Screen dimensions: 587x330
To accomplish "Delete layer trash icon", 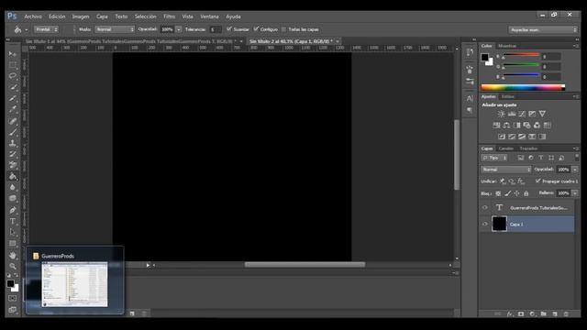I will click(x=566, y=313).
